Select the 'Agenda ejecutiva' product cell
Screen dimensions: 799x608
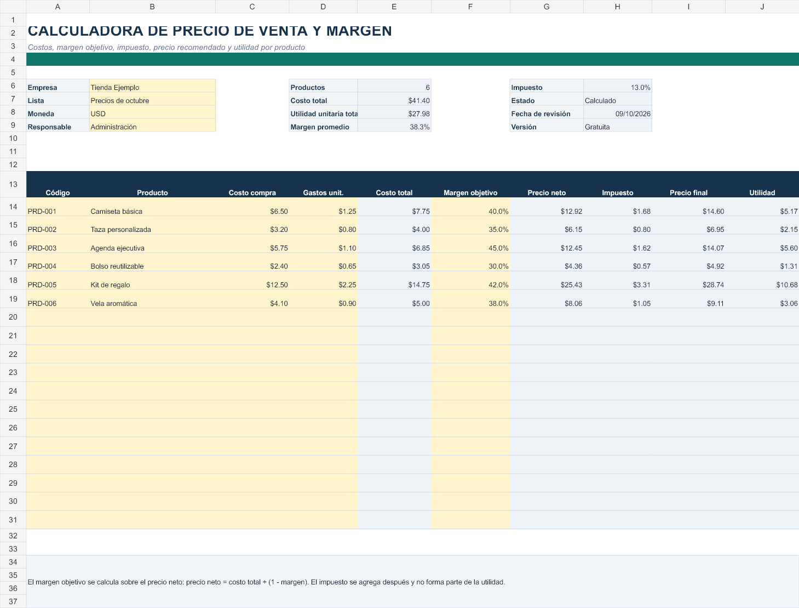click(152, 244)
